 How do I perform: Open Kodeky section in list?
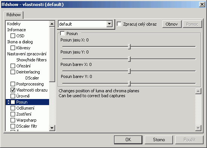pyautogui.click(x=14, y=24)
